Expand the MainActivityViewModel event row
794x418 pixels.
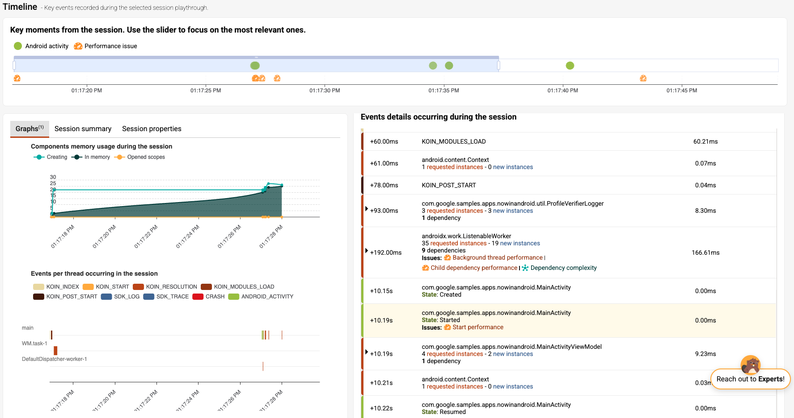[367, 352]
